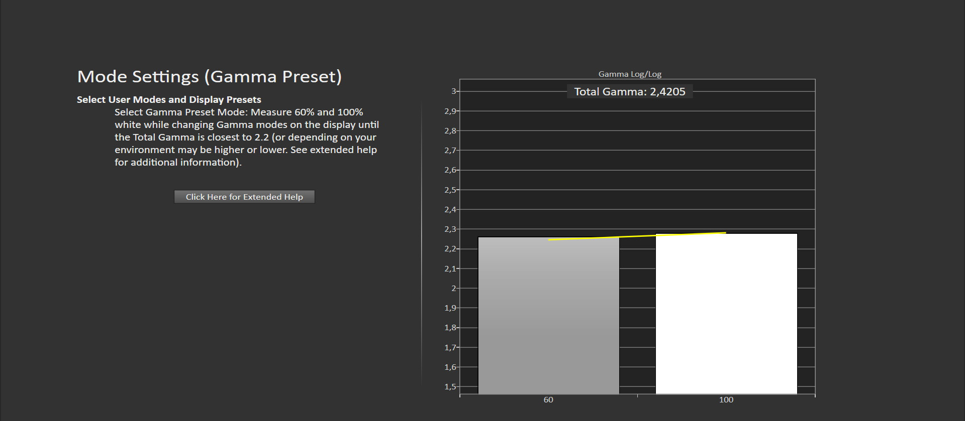Click the vertical divider left of the chart
This screenshot has height=421, width=965.
pyautogui.click(x=421, y=241)
